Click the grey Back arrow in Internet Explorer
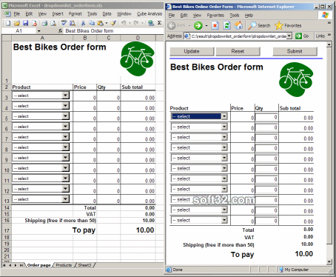Viewport: 336px width, 277px height. click(x=172, y=25)
